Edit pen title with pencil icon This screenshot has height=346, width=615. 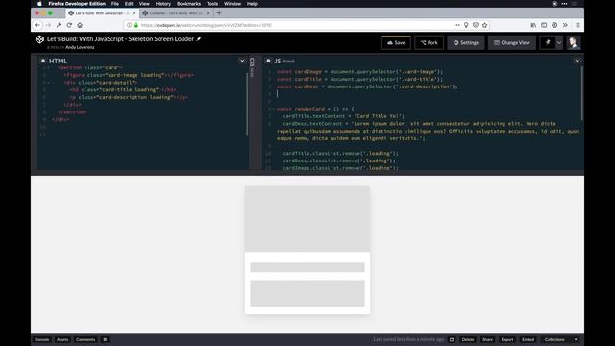[199, 38]
